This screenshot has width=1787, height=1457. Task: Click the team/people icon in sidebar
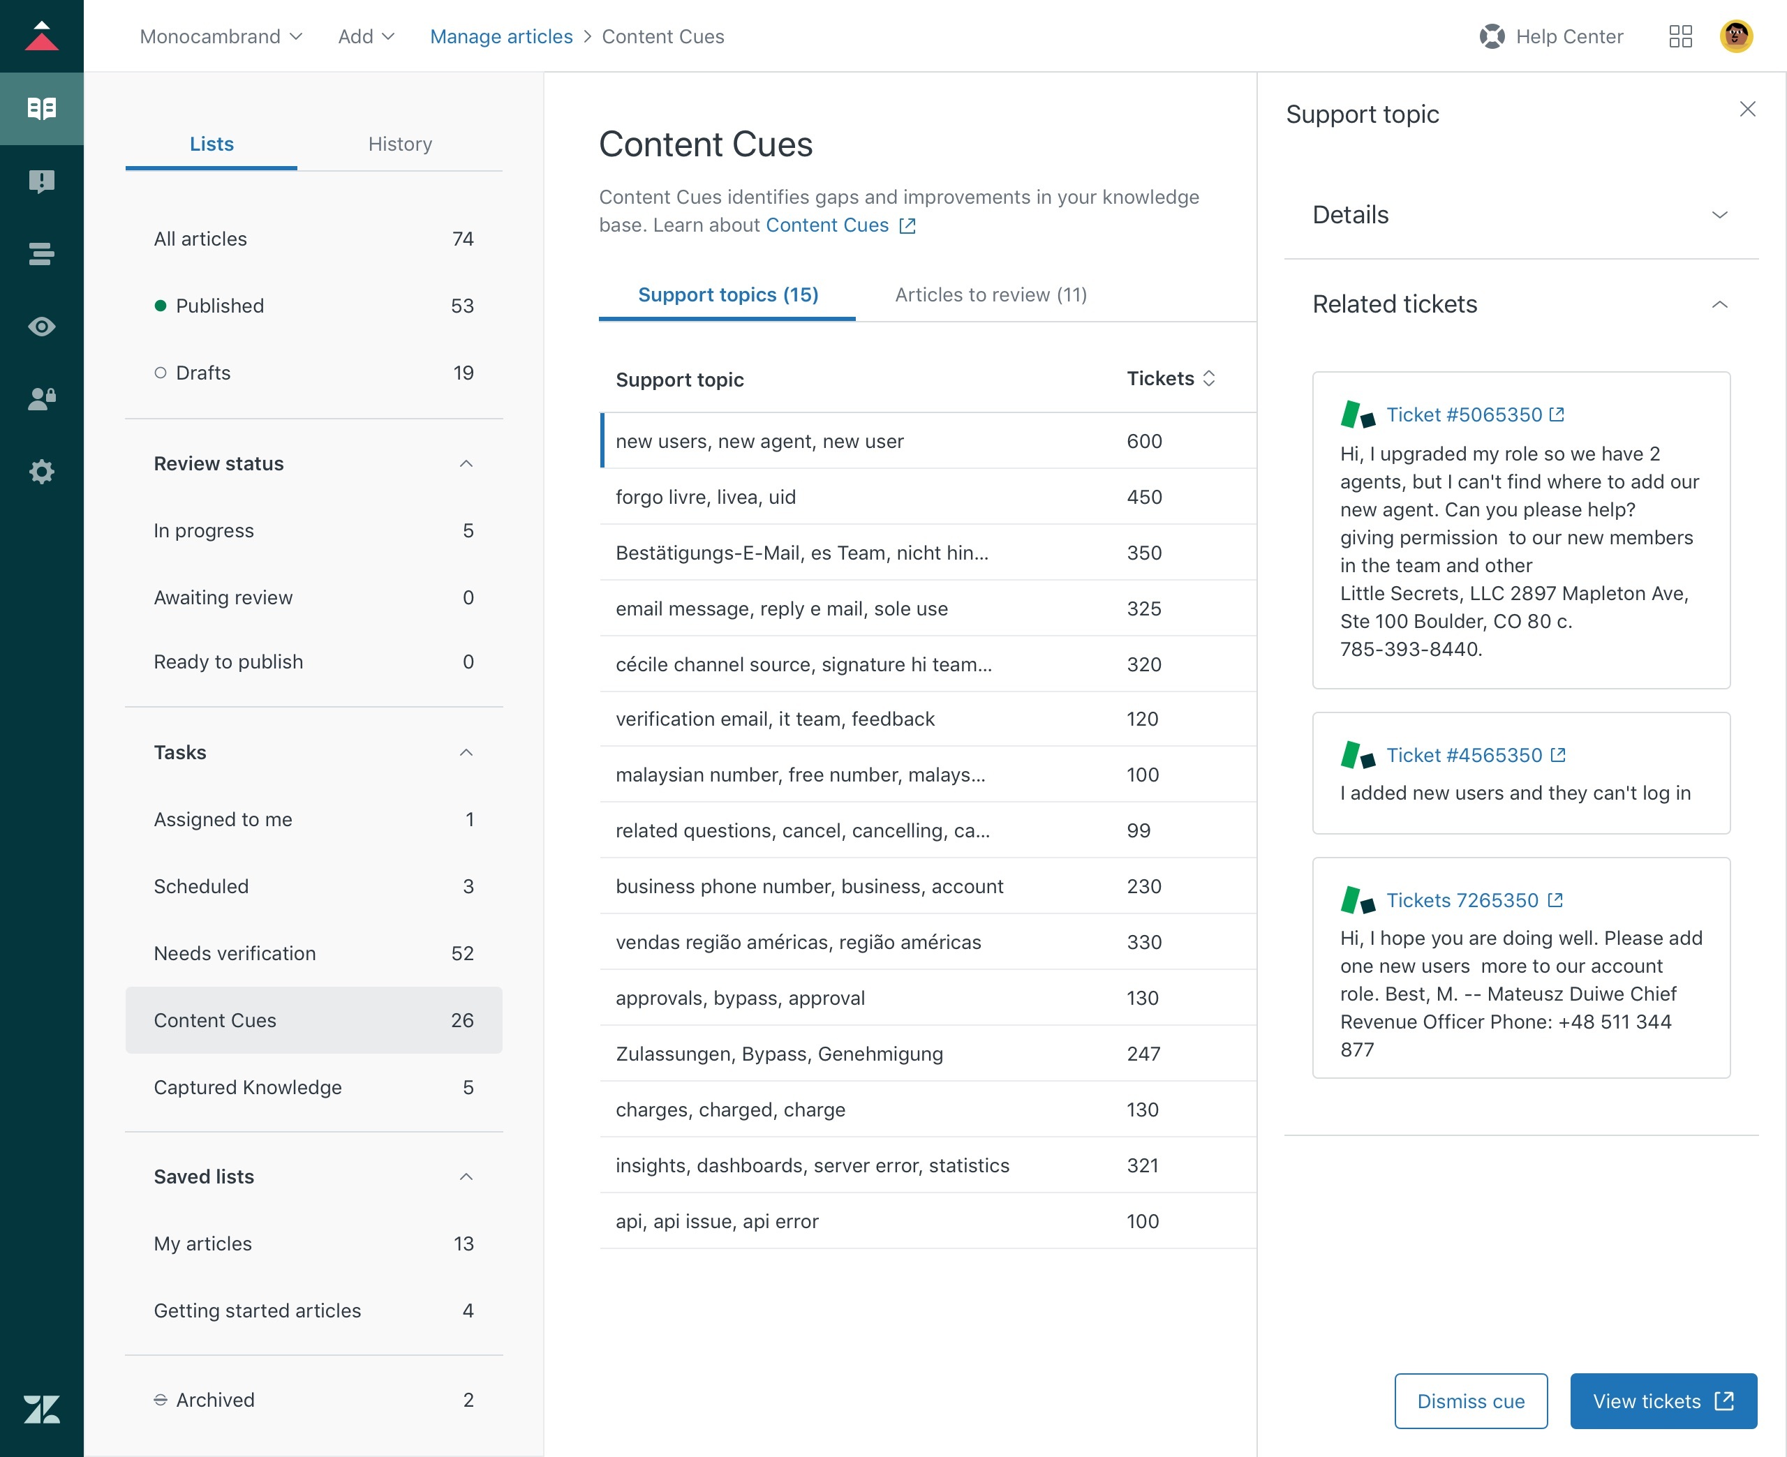[42, 399]
